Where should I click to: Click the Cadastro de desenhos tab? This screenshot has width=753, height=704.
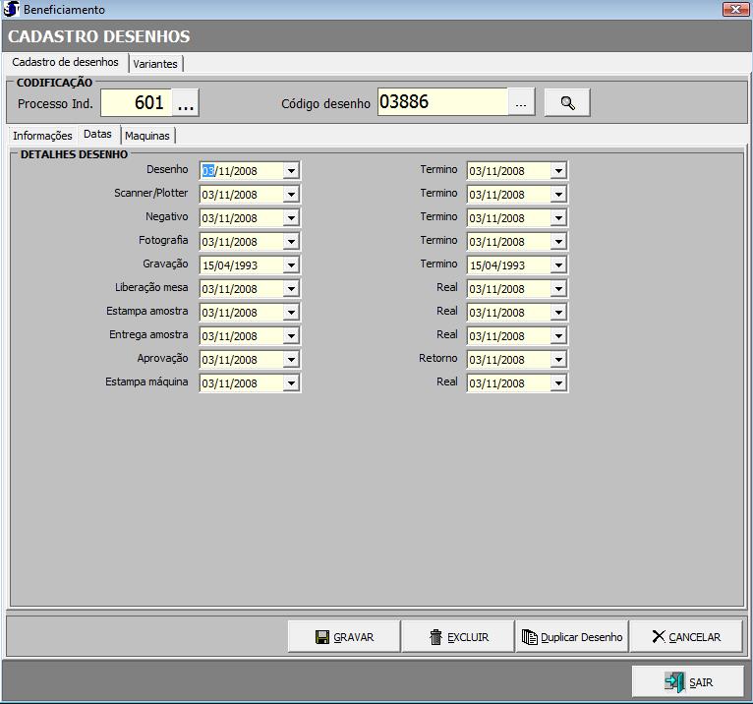coord(65,62)
